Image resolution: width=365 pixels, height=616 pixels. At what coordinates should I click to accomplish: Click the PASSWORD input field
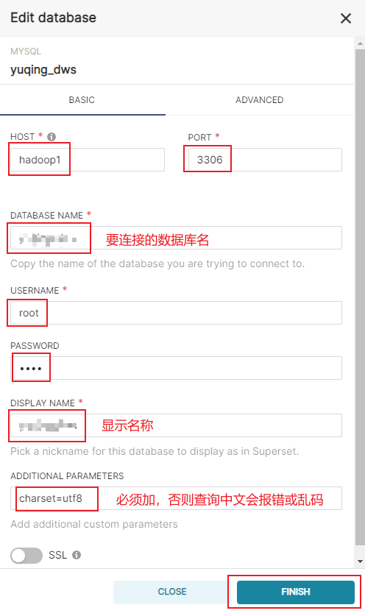click(x=176, y=368)
